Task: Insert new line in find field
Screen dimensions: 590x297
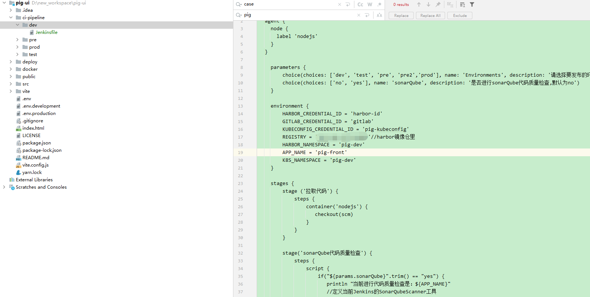Action: (x=348, y=4)
